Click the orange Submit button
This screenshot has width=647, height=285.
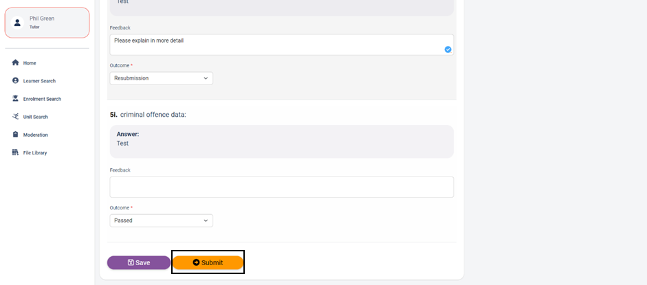coord(208,263)
